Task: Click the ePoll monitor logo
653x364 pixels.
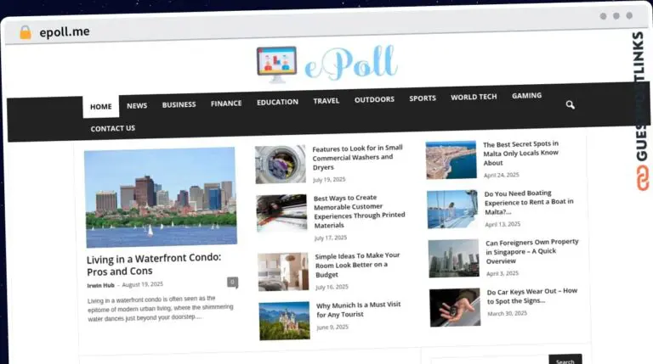Action: coord(276,64)
